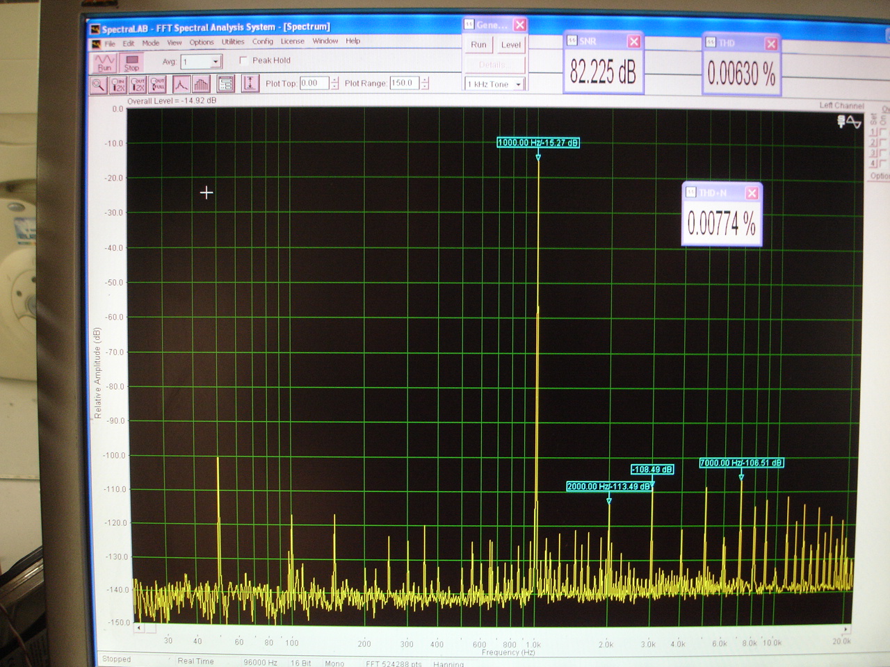Viewport: 890px width, 667px height.
Task: Click the Run sine-wave toolbar button
Action: click(x=104, y=63)
